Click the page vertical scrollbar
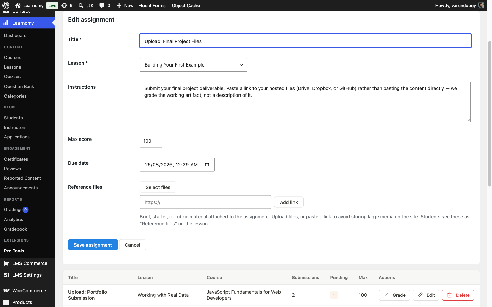 click(x=490, y=114)
